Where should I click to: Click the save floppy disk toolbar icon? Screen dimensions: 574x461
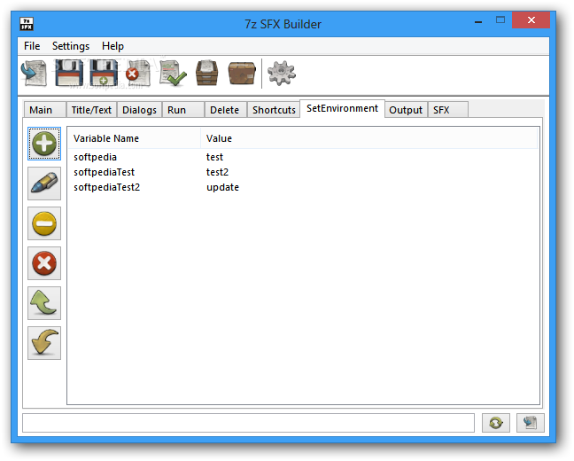69,74
